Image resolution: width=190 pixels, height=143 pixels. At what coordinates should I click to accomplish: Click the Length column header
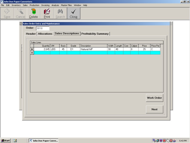click(x=119, y=46)
